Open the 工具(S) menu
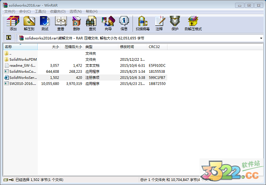 pos(40,12)
